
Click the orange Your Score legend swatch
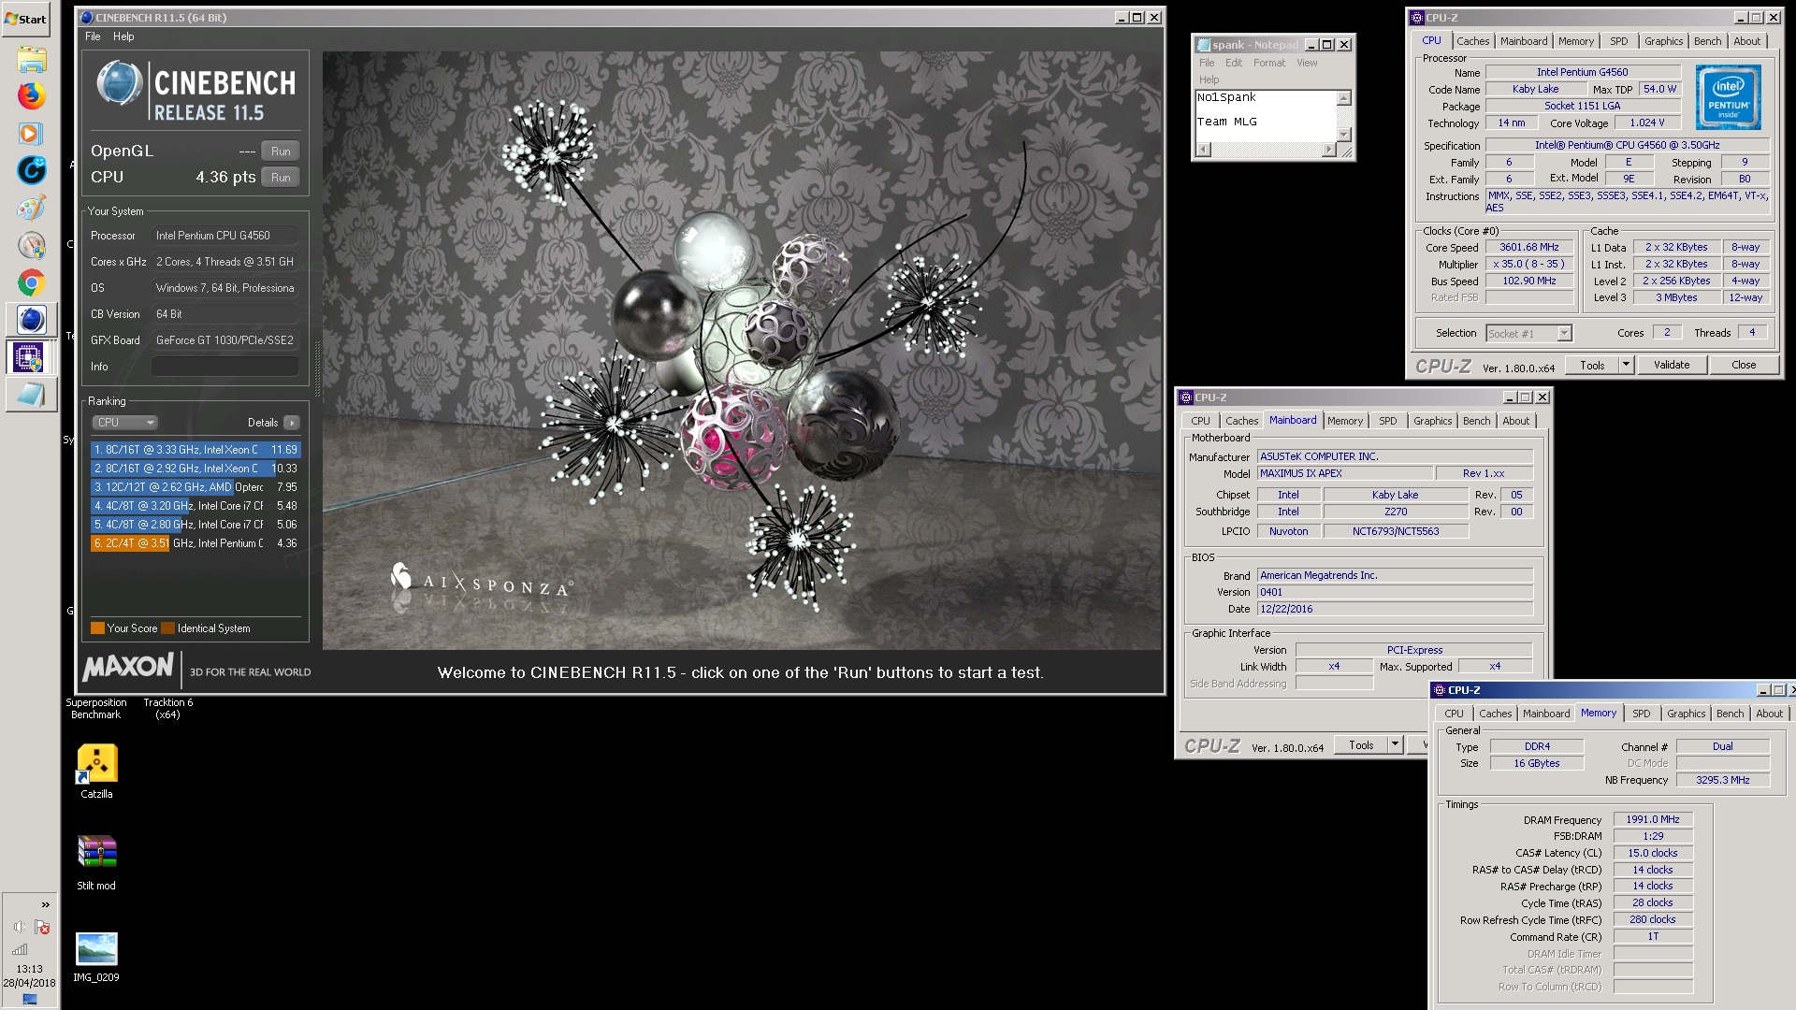coord(97,628)
